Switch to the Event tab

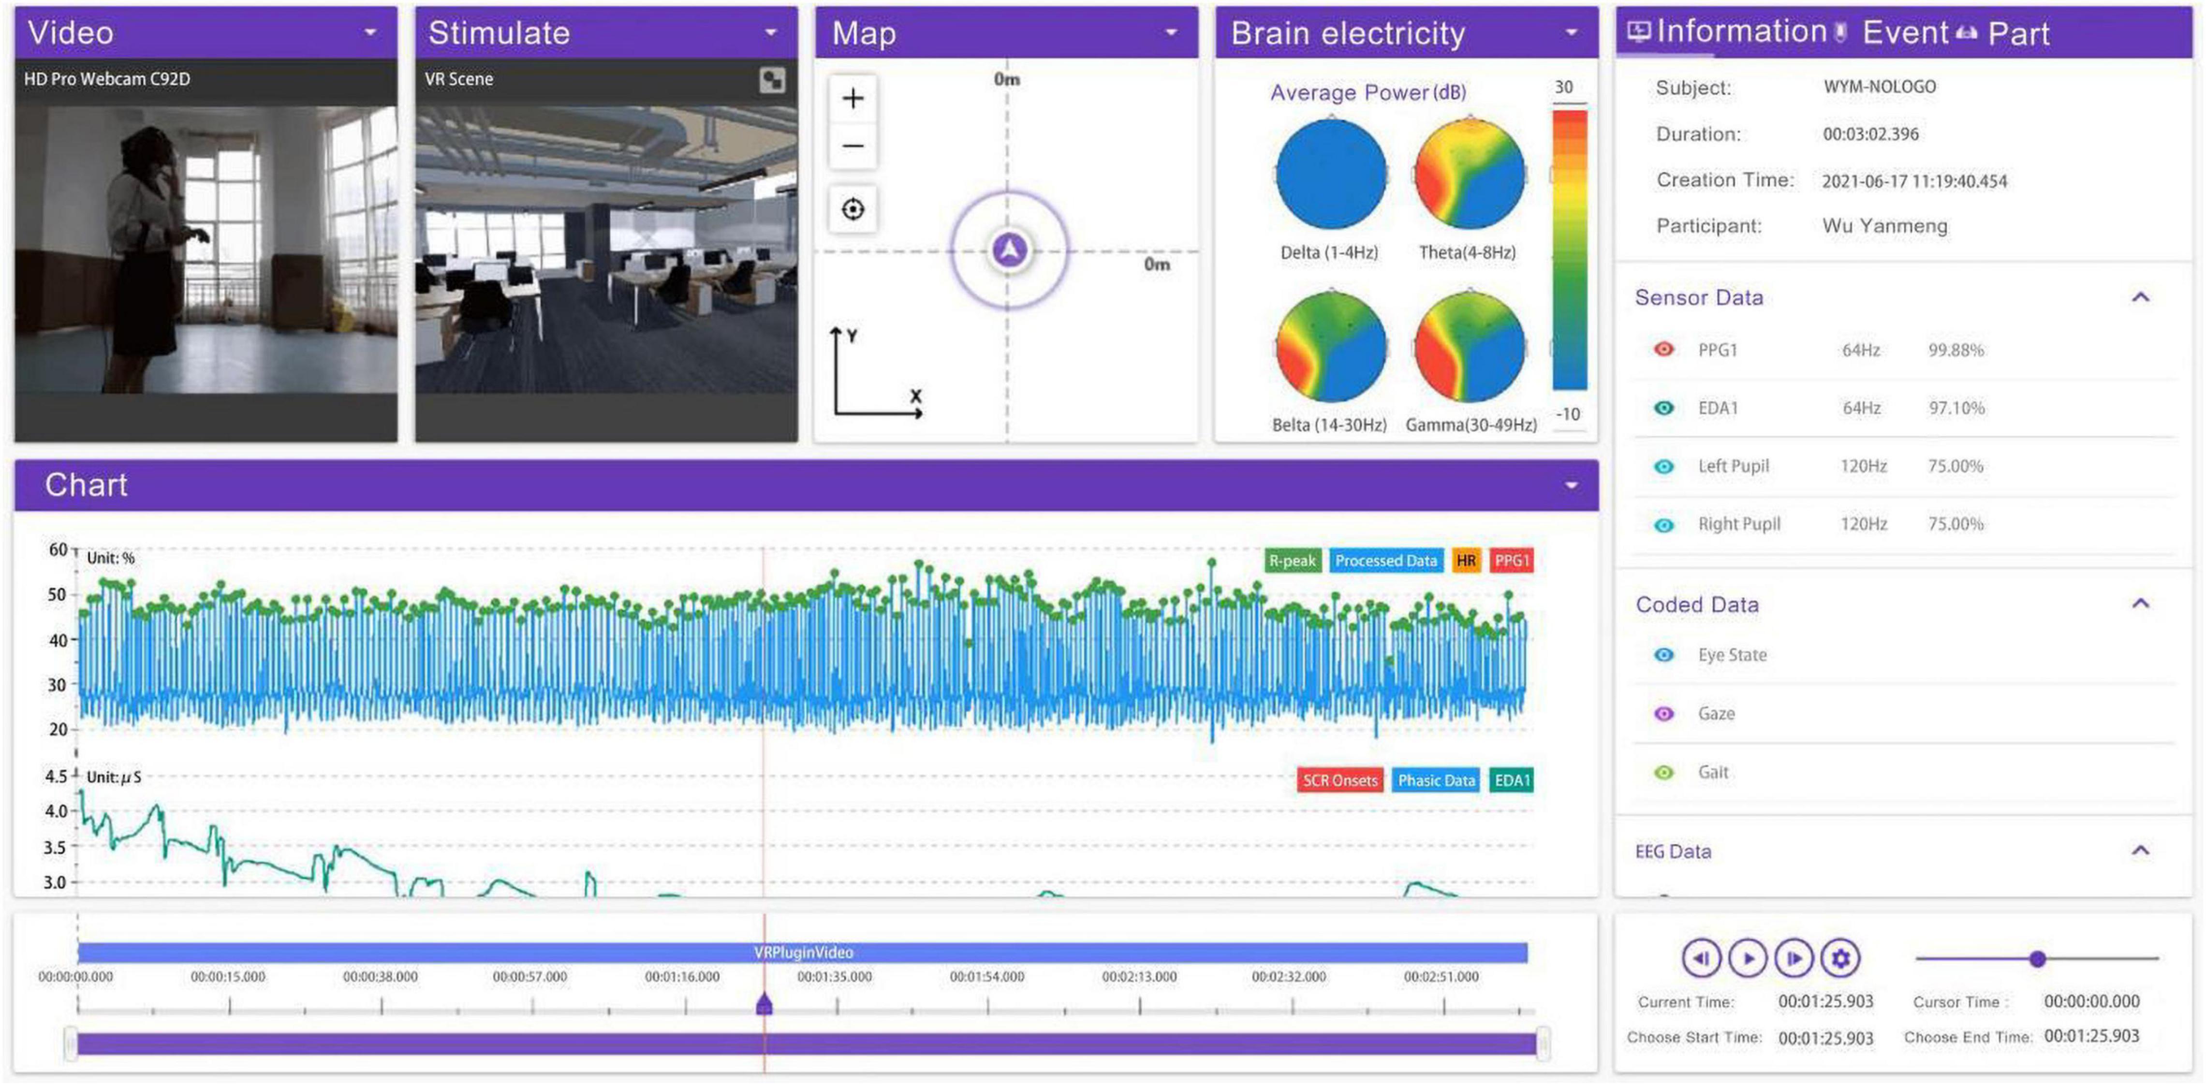[1905, 32]
